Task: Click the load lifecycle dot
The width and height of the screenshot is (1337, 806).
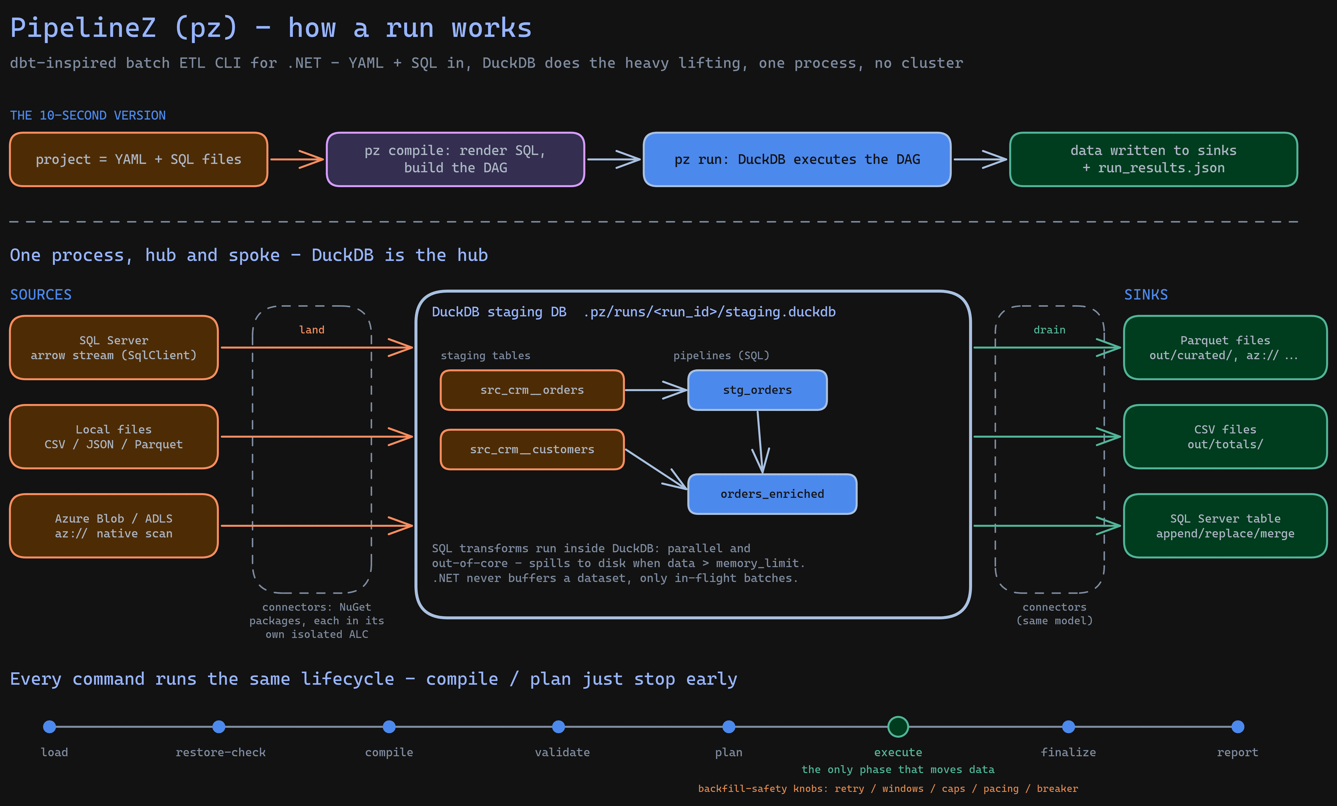Action: tap(49, 727)
